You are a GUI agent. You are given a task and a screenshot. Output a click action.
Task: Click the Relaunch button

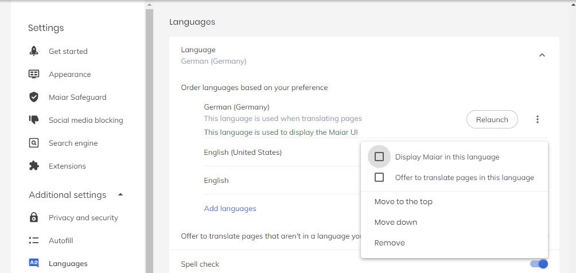(492, 119)
